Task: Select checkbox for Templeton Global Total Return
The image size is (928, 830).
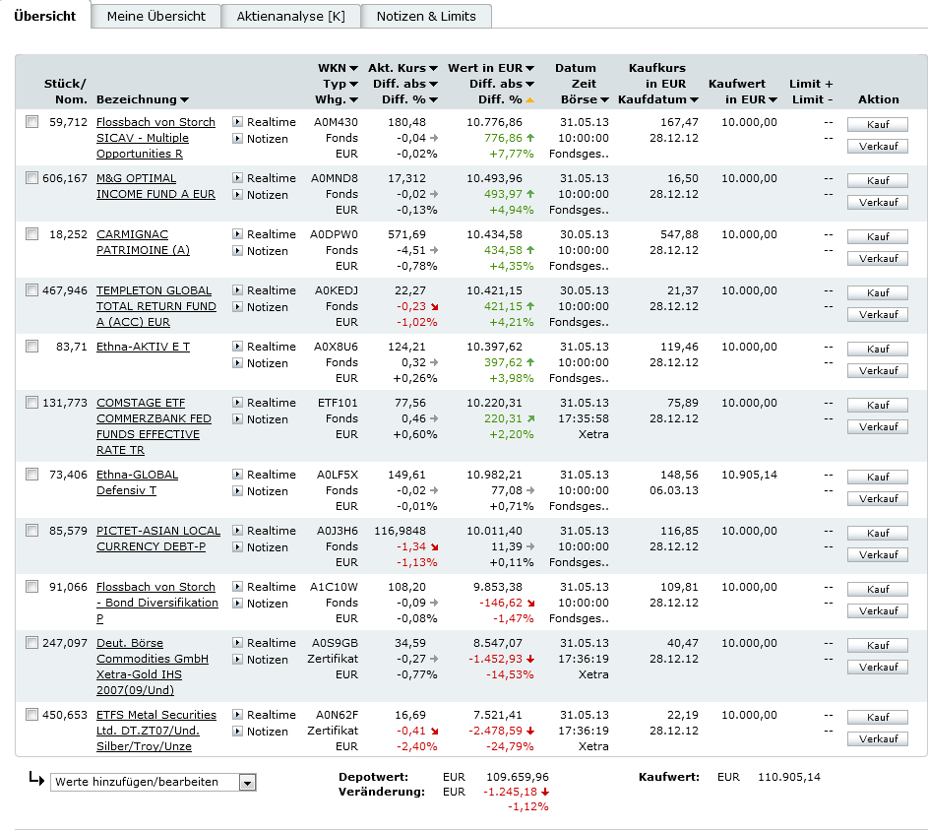Action: coord(31,290)
